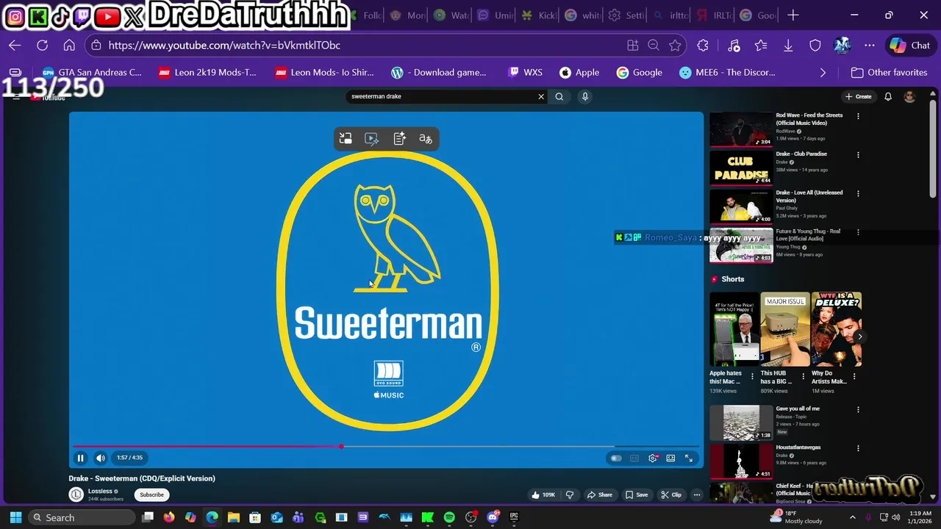Screen dimensions: 941x529
Task: Open the Edge downloads panel
Action: tap(788, 46)
